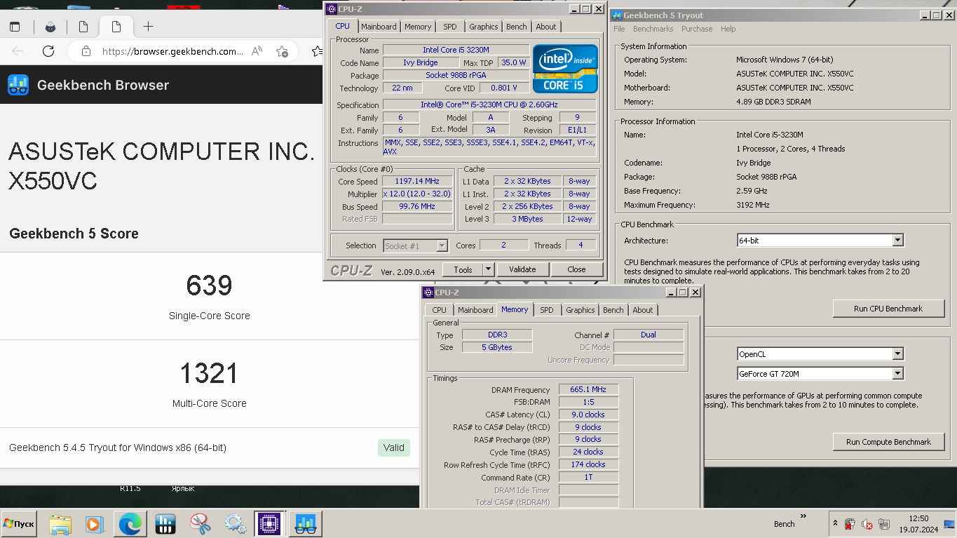Expand the Bench toolbar chevron

(803, 516)
